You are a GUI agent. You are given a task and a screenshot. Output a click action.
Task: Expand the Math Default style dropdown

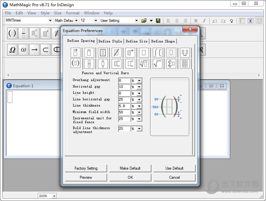(x=76, y=20)
